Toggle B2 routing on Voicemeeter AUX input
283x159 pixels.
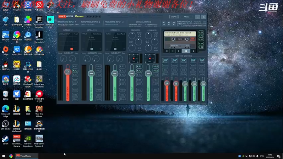tap(156, 84)
